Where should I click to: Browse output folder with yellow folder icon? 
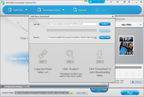coord(71,93)
